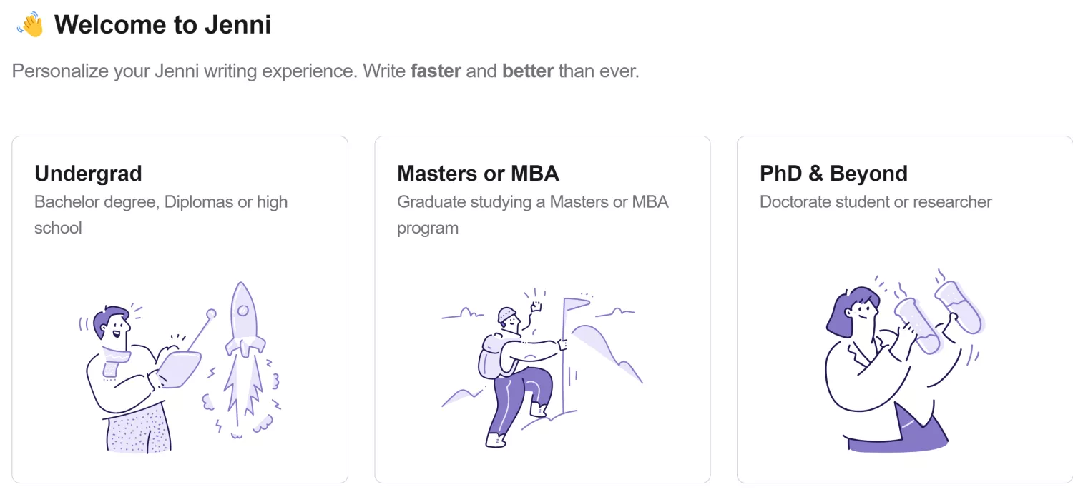Click the bold word 'better' in subtitle
The width and height of the screenshot is (1073, 492).
pyautogui.click(x=528, y=71)
